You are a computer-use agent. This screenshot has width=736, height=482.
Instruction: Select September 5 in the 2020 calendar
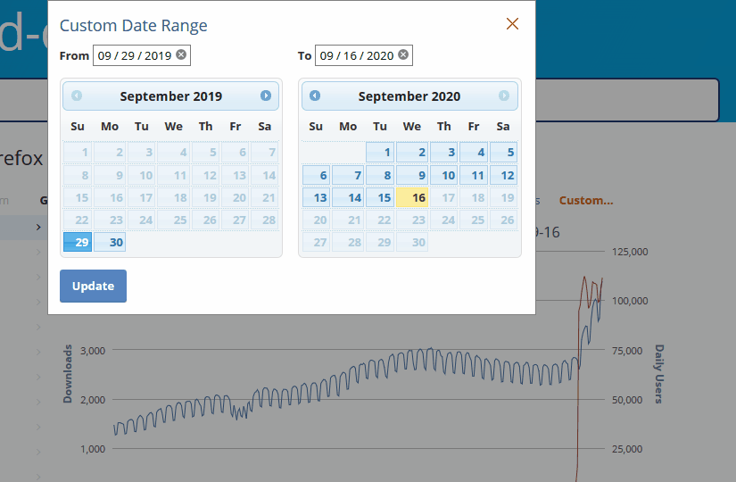[x=504, y=152]
